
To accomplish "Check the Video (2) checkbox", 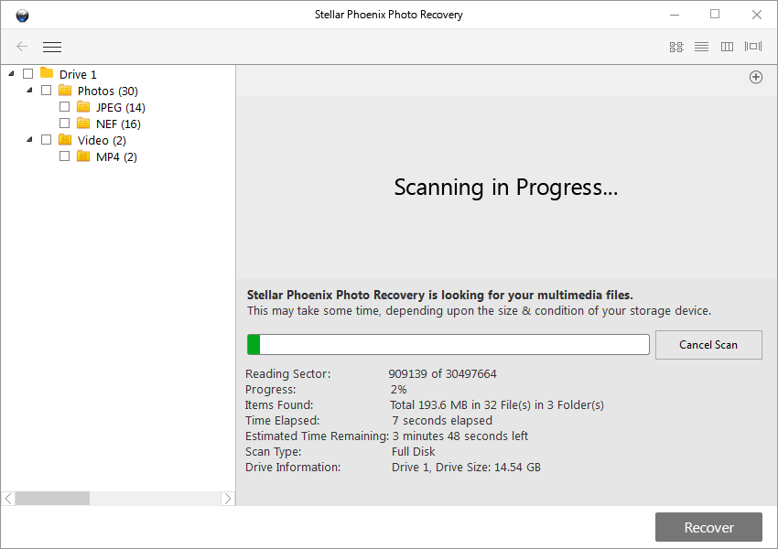I will pos(46,140).
